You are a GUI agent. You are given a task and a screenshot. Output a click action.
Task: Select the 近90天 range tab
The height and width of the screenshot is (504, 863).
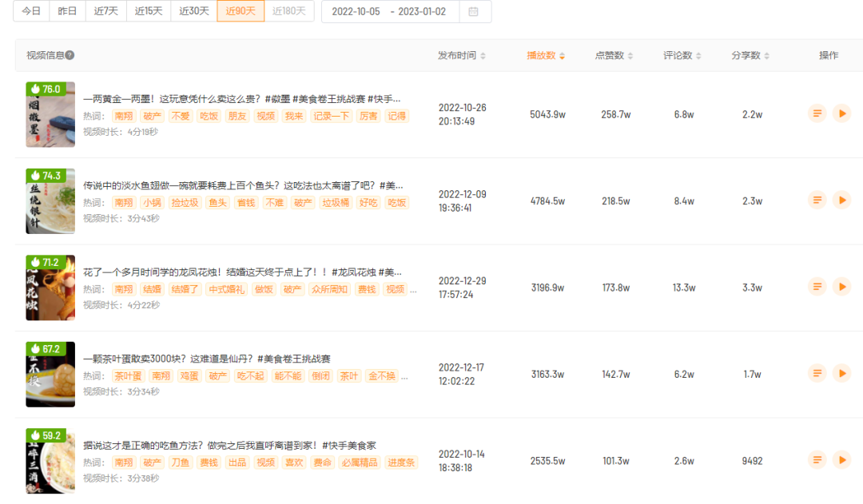pos(241,11)
